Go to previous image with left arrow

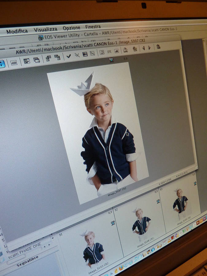(x=143, y=48)
